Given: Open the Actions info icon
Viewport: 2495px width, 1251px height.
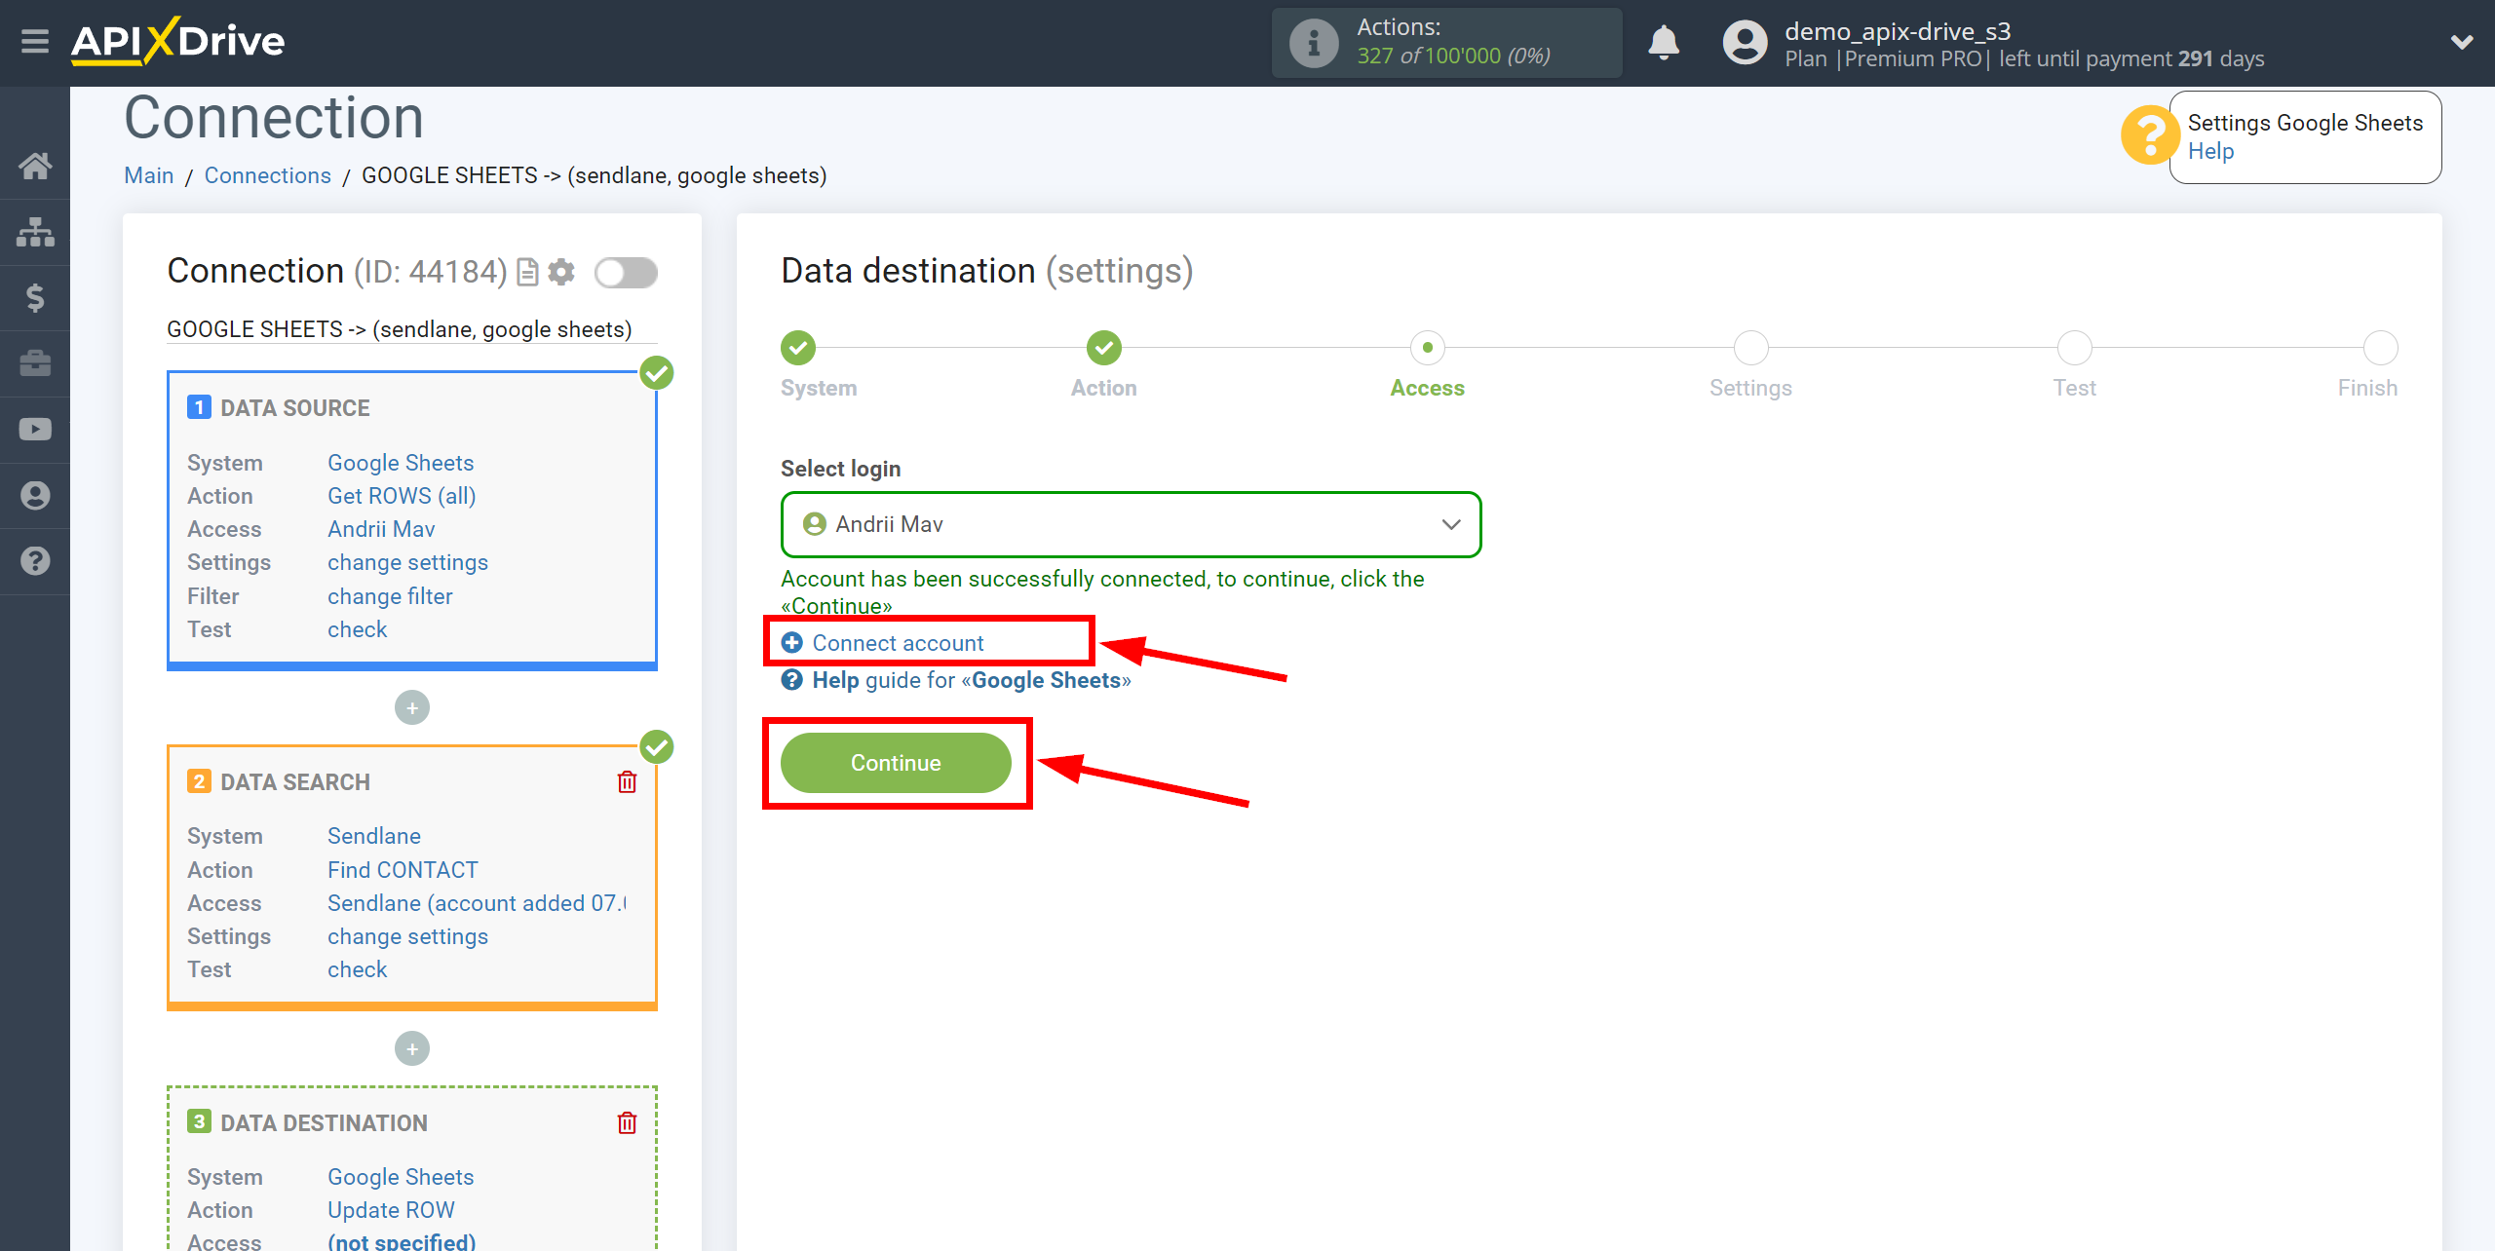Looking at the screenshot, I should tap(1313, 43).
